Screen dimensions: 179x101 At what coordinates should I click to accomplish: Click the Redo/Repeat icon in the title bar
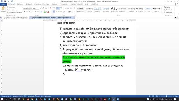coord(12,1)
